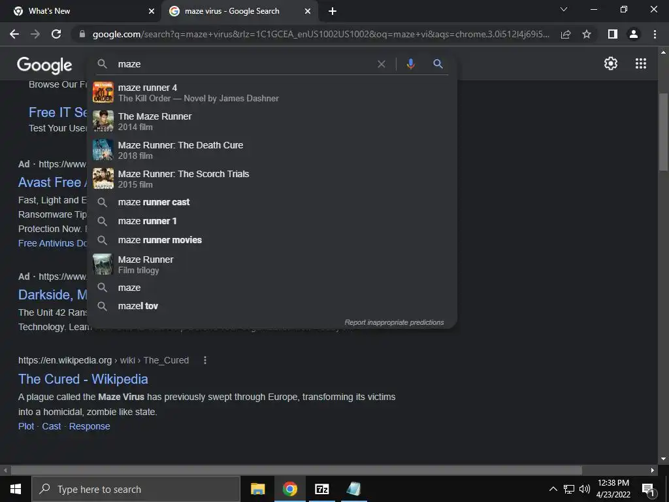Open Wikipedia result three-dot options

click(x=205, y=360)
